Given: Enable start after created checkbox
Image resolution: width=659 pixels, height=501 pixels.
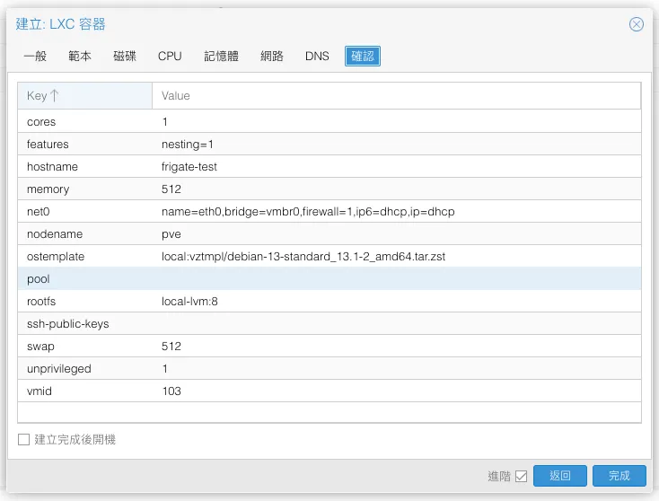Looking at the screenshot, I should (x=24, y=440).
